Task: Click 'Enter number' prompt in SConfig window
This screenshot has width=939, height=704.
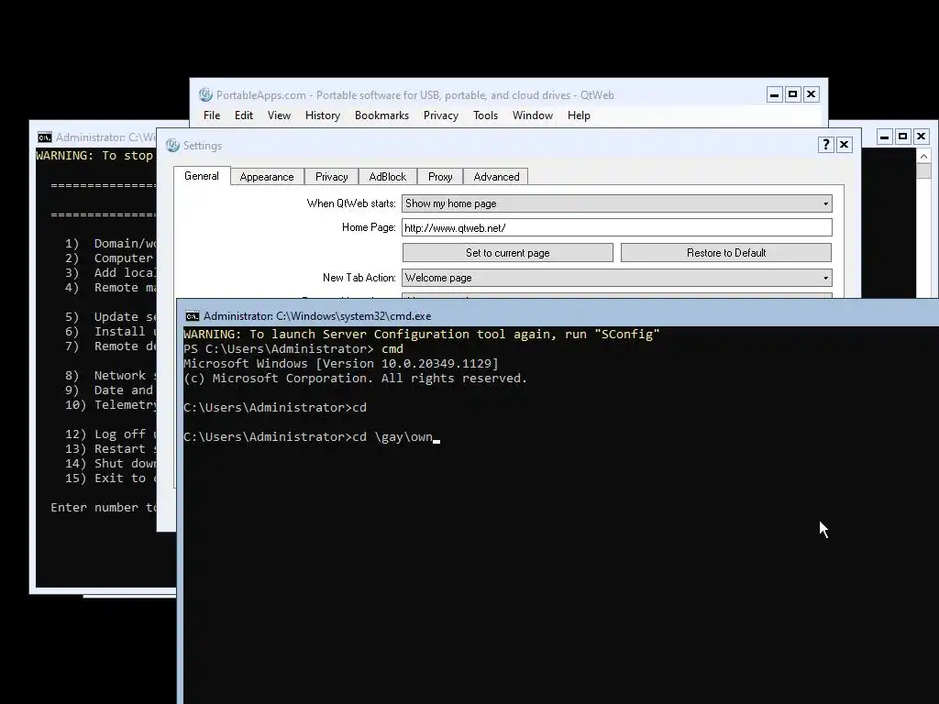Action: tap(103, 508)
